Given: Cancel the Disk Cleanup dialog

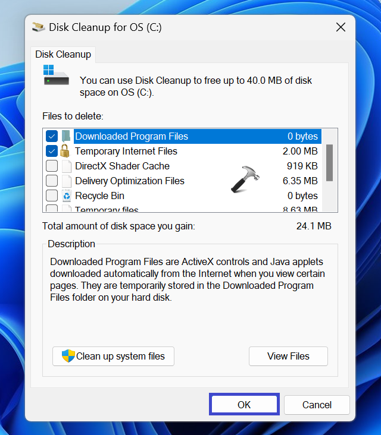Looking at the screenshot, I should point(317,405).
